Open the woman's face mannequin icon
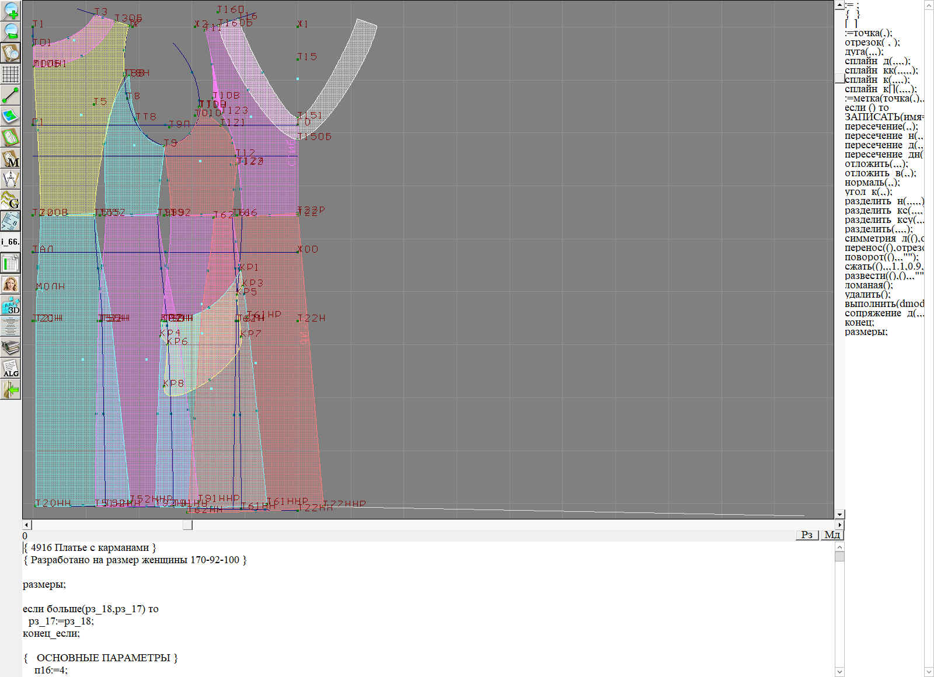Screen dimensions: 934x677 tap(11, 285)
